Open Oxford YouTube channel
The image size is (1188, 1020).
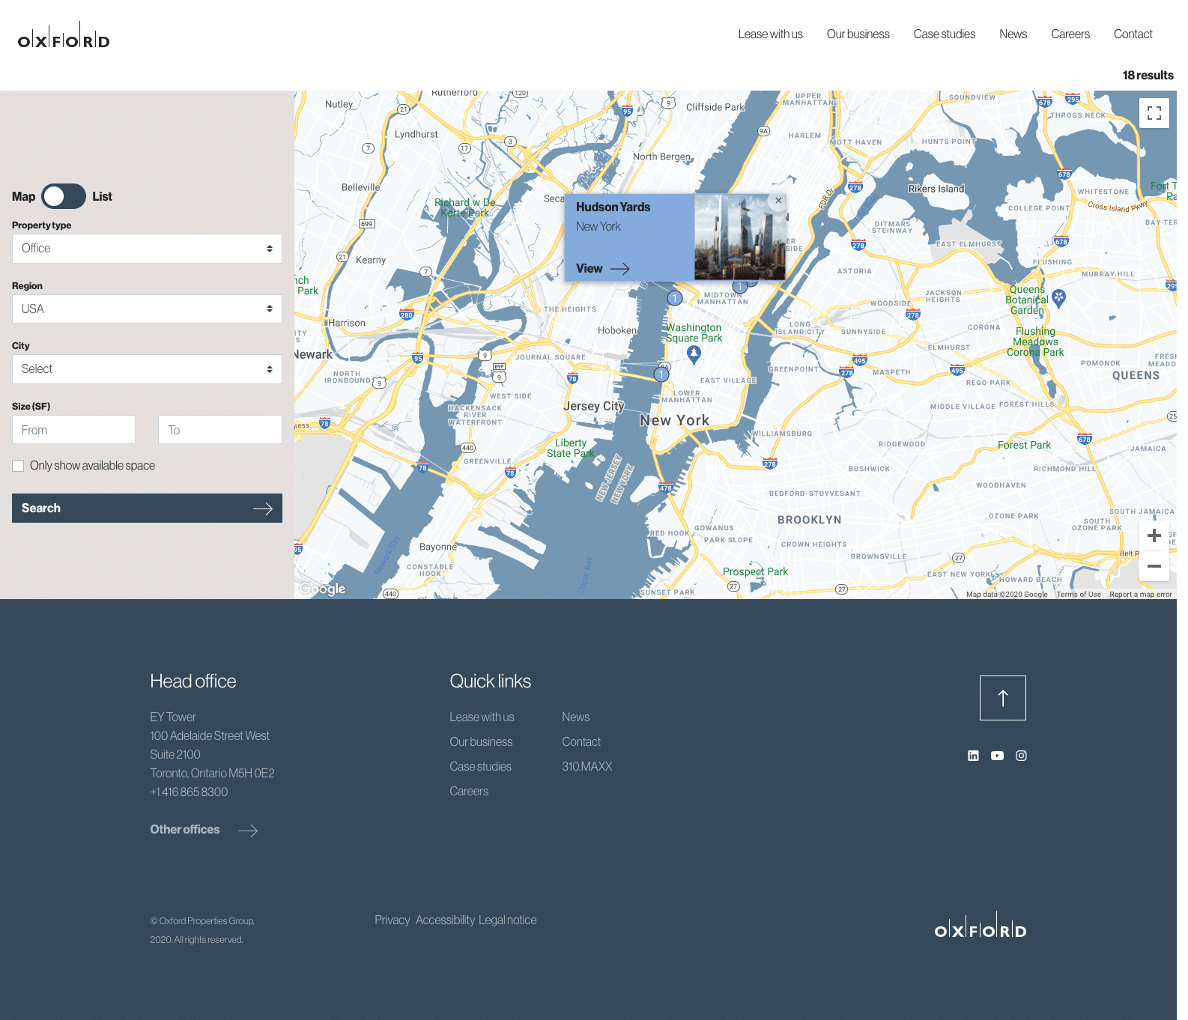997,756
